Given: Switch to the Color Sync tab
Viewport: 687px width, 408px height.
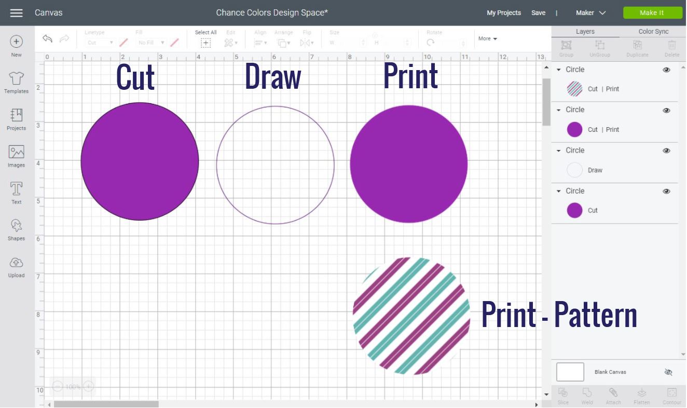Looking at the screenshot, I should pos(652,31).
